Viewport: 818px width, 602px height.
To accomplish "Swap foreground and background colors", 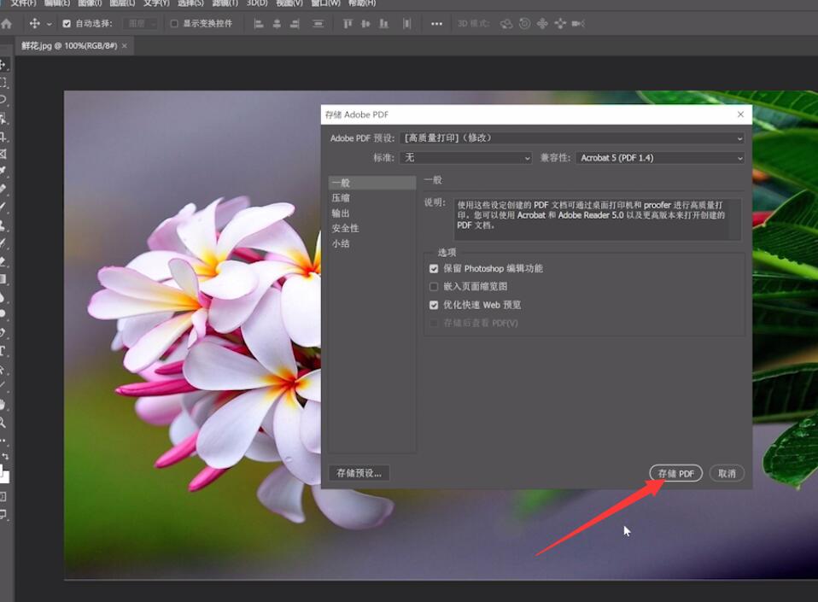I will coord(6,457).
